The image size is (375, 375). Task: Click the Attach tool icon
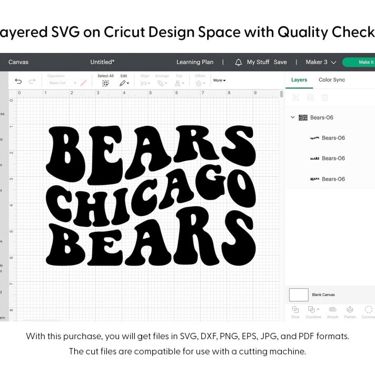(x=332, y=310)
